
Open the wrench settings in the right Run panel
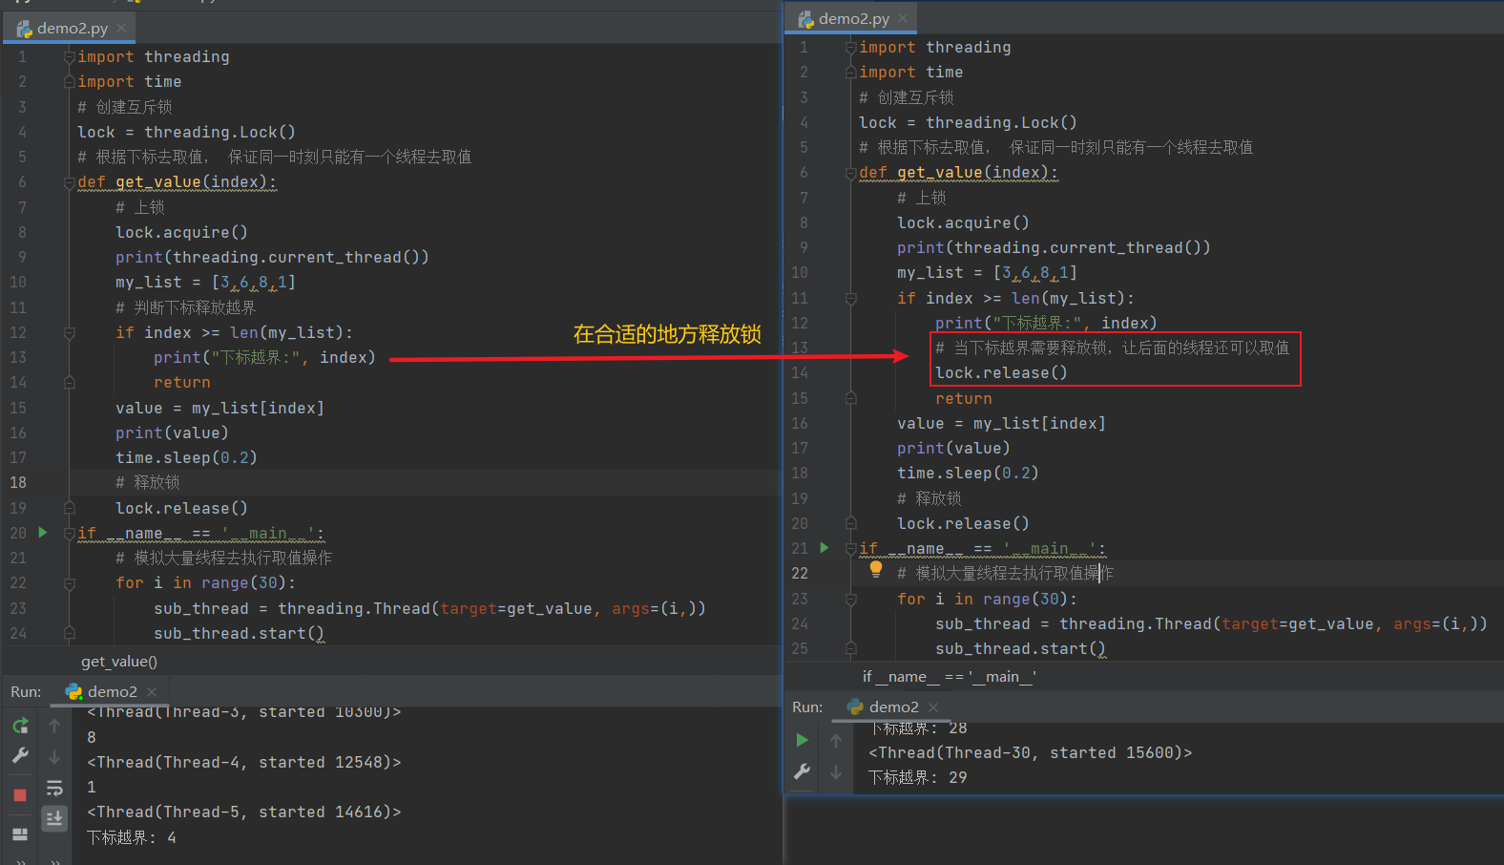(x=803, y=771)
